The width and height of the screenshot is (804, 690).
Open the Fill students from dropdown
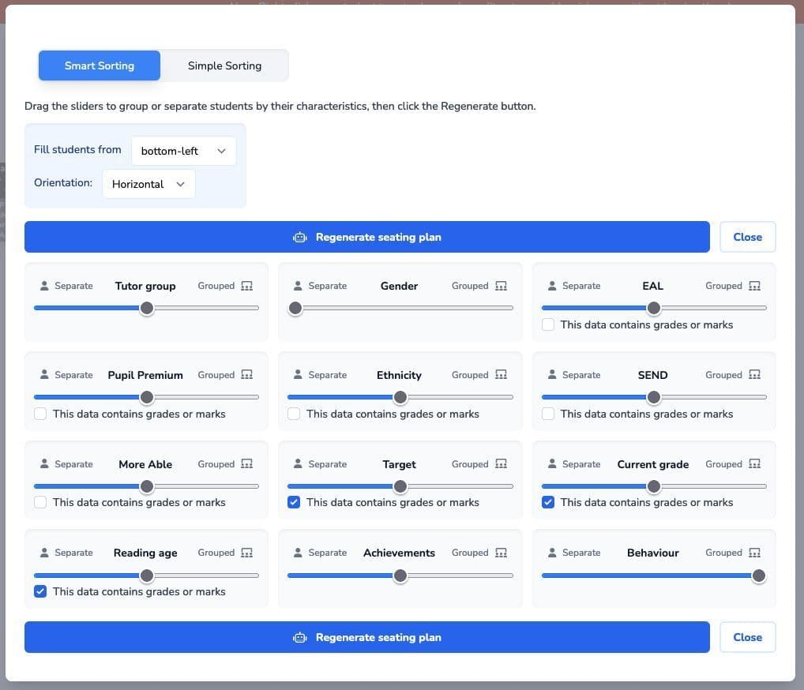(183, 151)
